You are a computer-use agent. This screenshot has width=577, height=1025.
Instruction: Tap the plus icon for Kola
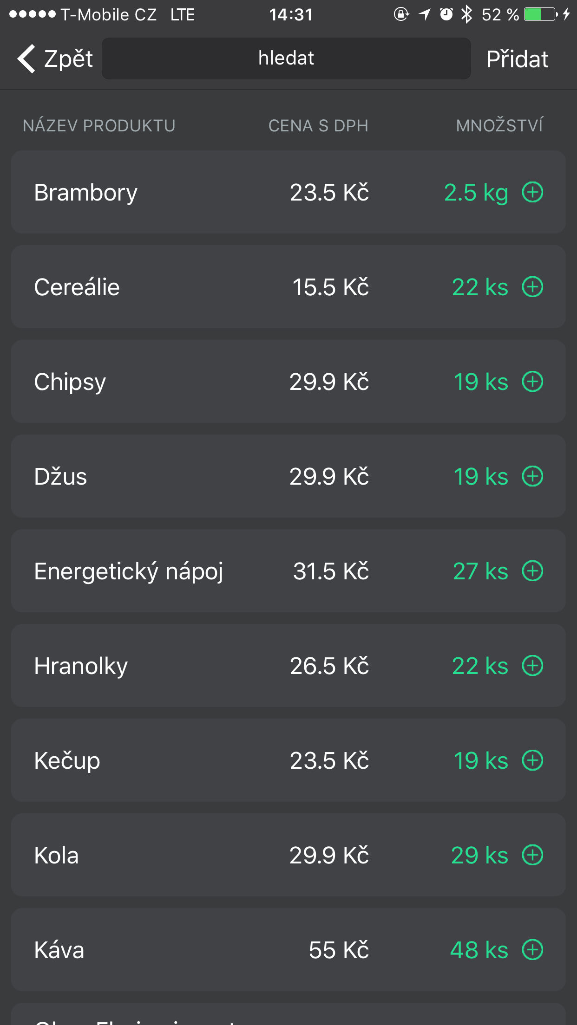(x=532, y=855)
